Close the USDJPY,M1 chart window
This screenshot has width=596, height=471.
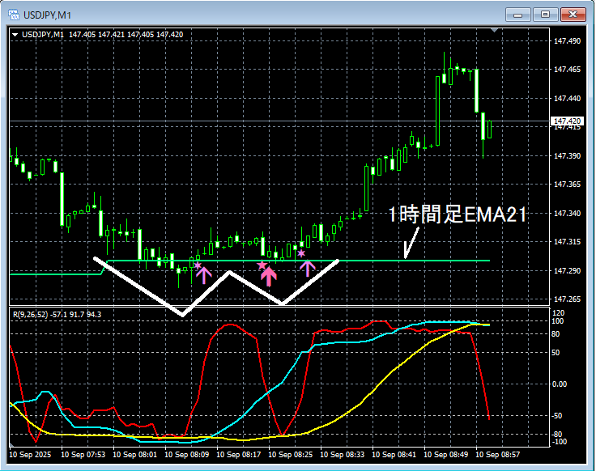(573, 15)
